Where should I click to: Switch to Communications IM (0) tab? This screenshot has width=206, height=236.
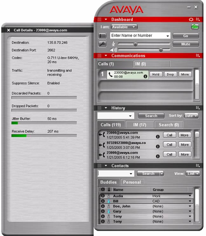point(152,64)
